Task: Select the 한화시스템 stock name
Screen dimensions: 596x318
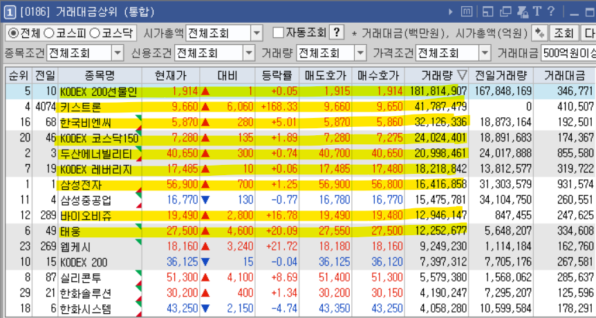Action: tap(86, 309)
